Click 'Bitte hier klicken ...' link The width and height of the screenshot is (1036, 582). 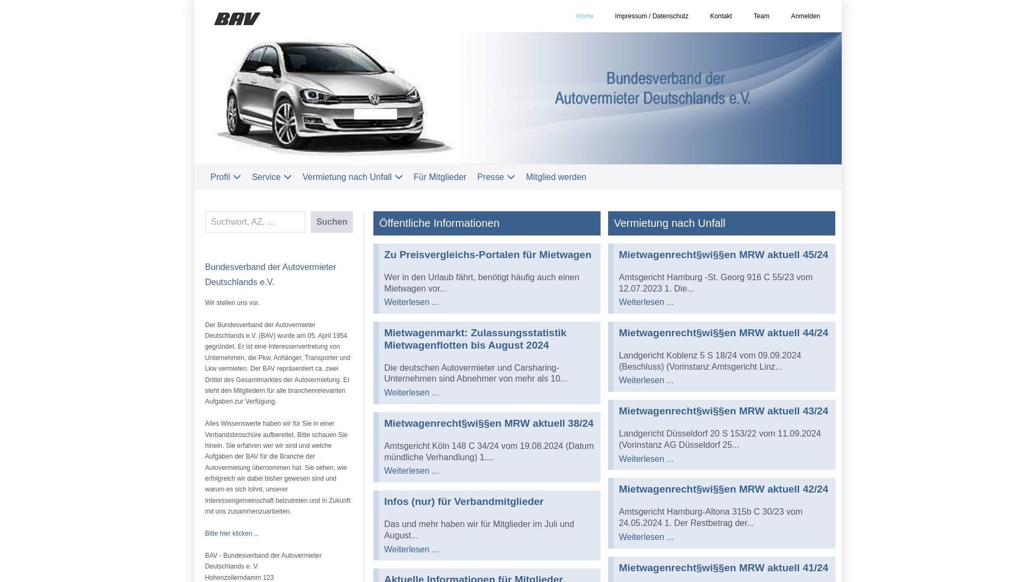click(x=232, y=533)
